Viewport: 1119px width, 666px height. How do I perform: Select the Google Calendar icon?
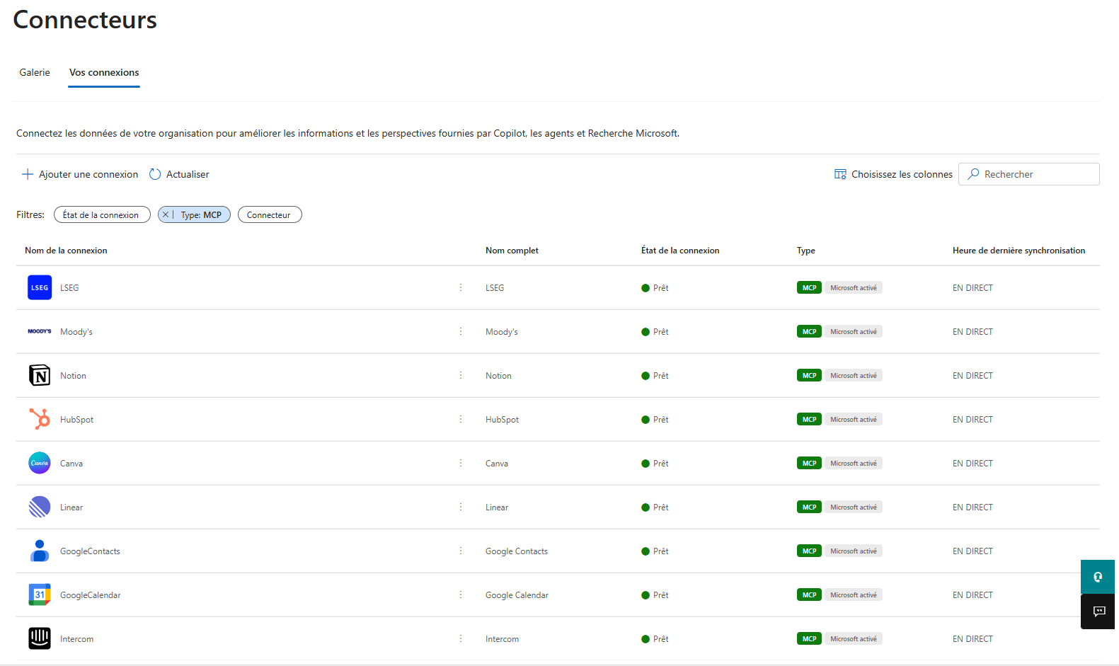tap(40, 595)
